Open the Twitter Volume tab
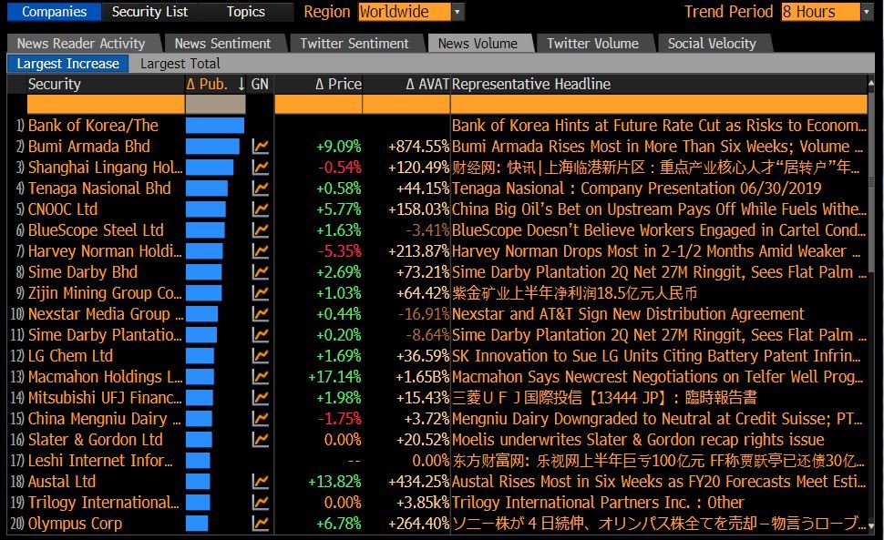This screenshot has height=540, width=884. click(x=593, y=44)
